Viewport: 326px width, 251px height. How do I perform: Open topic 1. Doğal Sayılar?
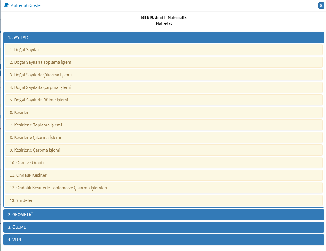[x=164, y=49]
